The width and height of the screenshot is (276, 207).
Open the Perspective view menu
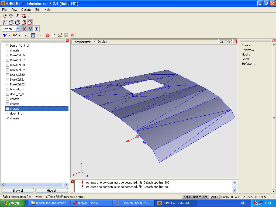[x=81, y=42]
